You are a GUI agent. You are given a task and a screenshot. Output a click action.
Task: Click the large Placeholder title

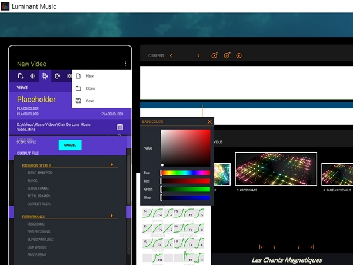(36, 100)
